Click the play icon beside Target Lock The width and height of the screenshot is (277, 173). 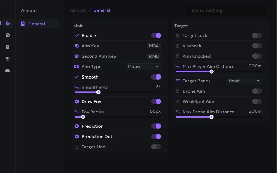(x=178, y=36)
